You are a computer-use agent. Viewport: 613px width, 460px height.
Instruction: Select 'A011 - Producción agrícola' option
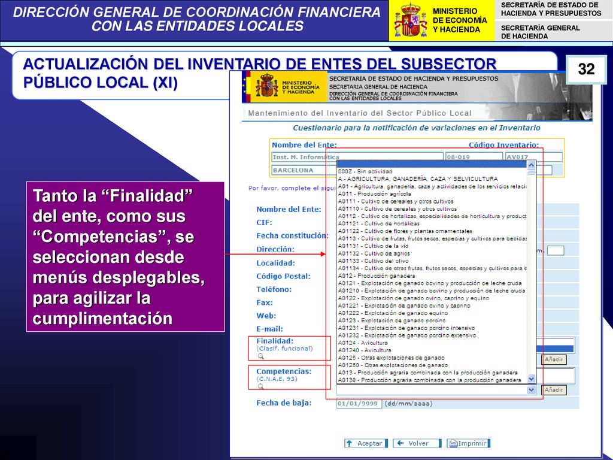[432, 193]
